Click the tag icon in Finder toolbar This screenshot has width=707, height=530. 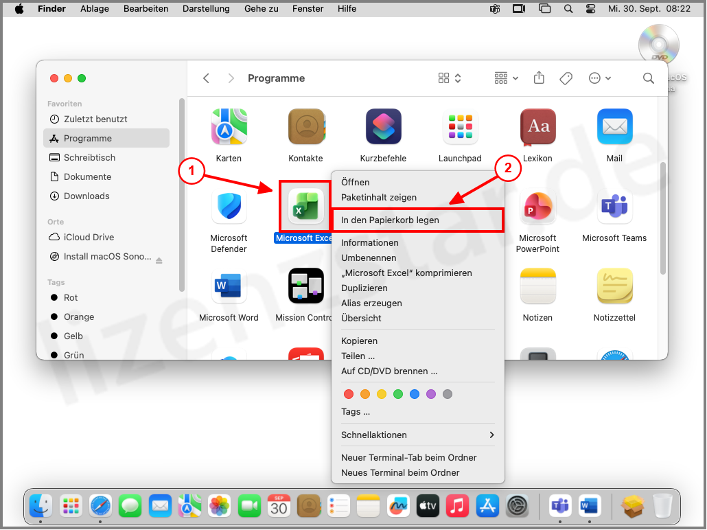566,78
